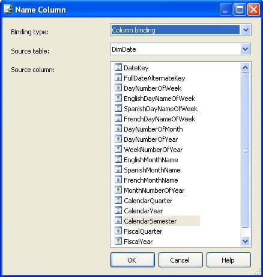The height and width of the screenshot is (277, 263).
Task: Select the DateKey column text
Action: click(136, 68)
